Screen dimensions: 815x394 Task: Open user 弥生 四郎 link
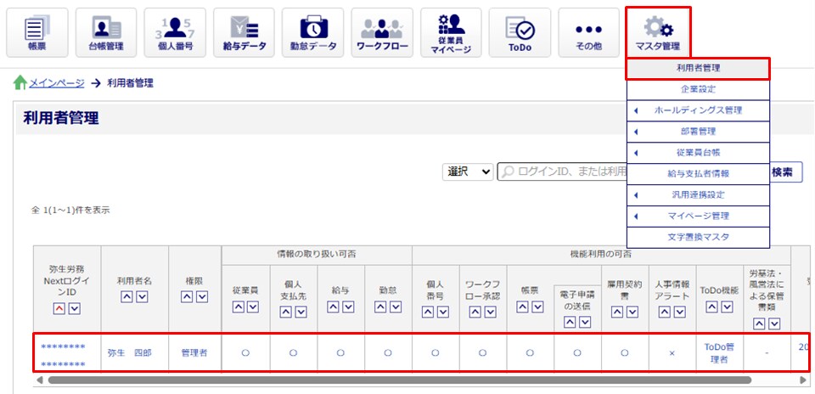coord(130,352)
